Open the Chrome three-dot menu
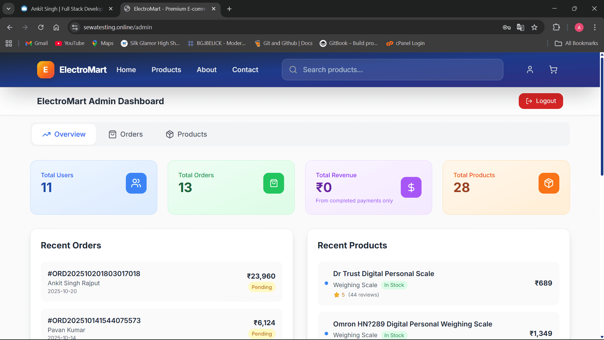Image resolution: width=604 pixels, height=340 pixels. click(x=595, y=27)
